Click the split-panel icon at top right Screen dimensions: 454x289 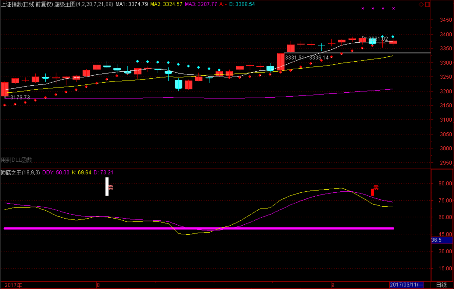pos(427,4)
